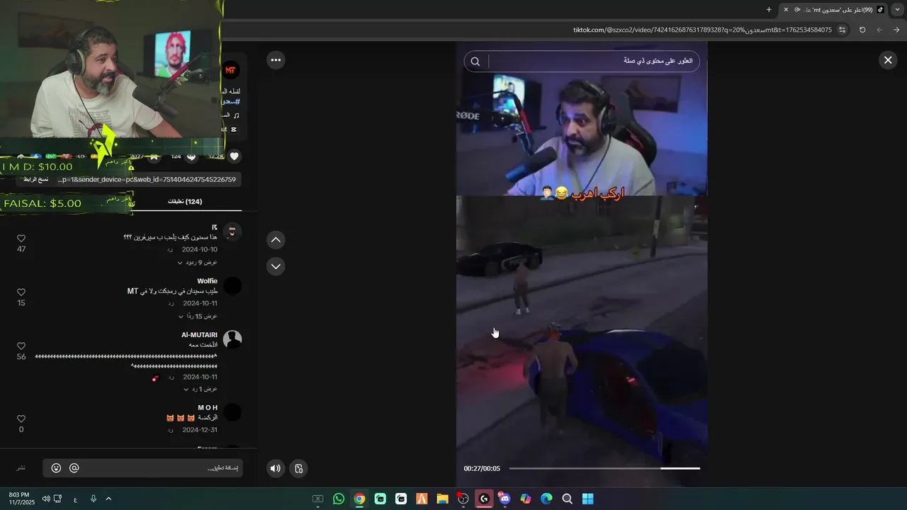Click the search magnifier in video overlay
This screenshot has width=907, height=510.
tap(475, 62)
